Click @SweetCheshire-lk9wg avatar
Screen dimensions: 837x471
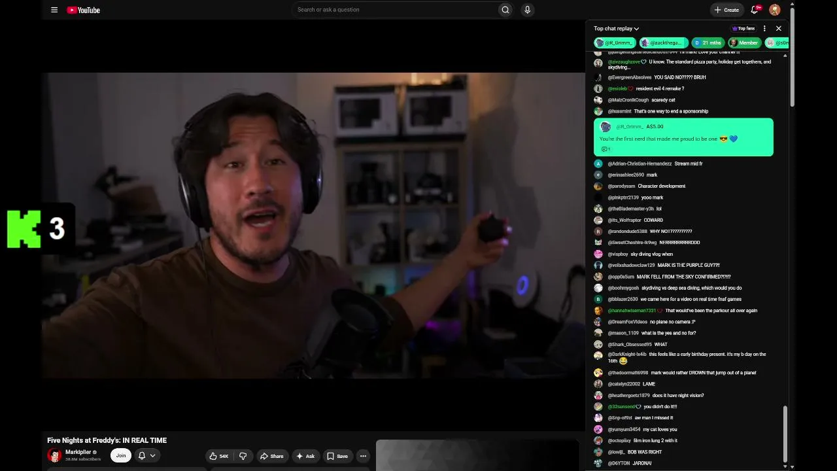(598, 243)
